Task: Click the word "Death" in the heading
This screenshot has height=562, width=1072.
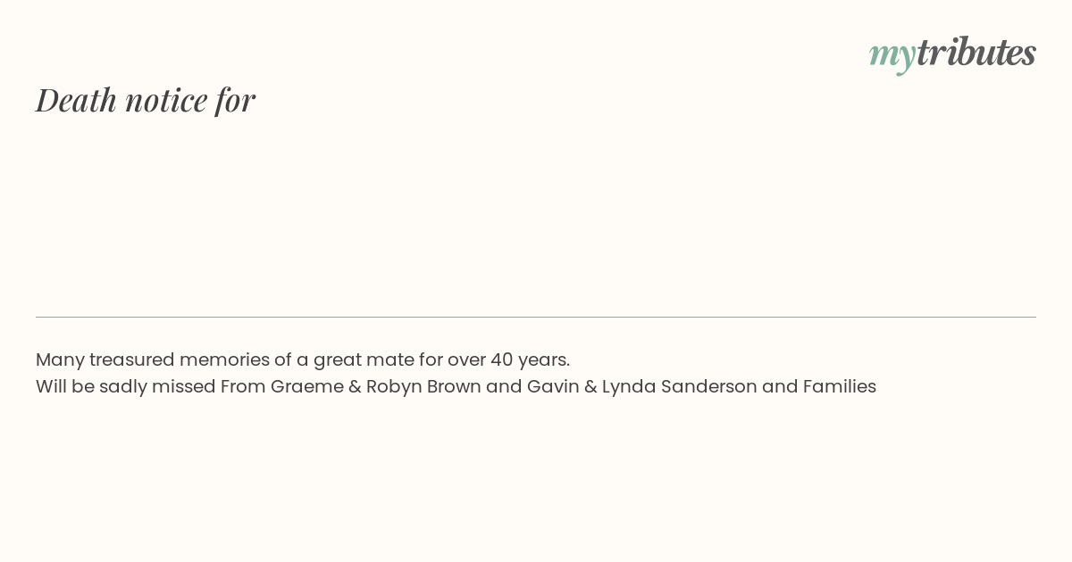Action: 77,99
